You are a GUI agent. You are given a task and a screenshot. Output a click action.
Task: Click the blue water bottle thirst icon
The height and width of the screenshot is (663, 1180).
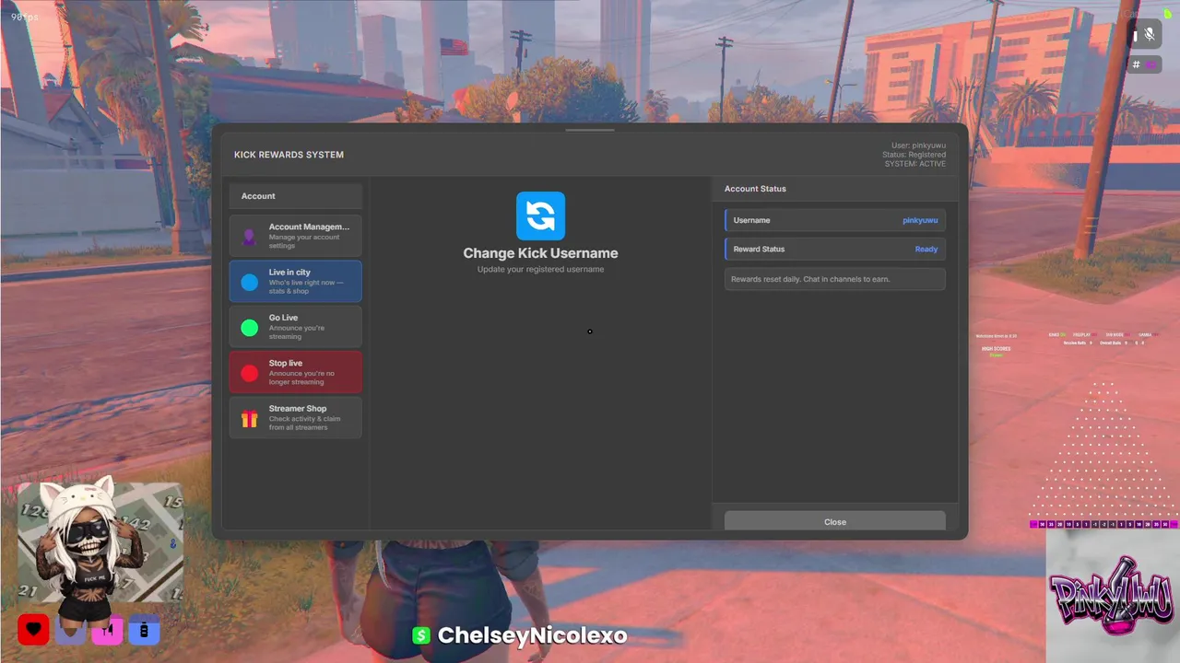(x=144, y=630)
